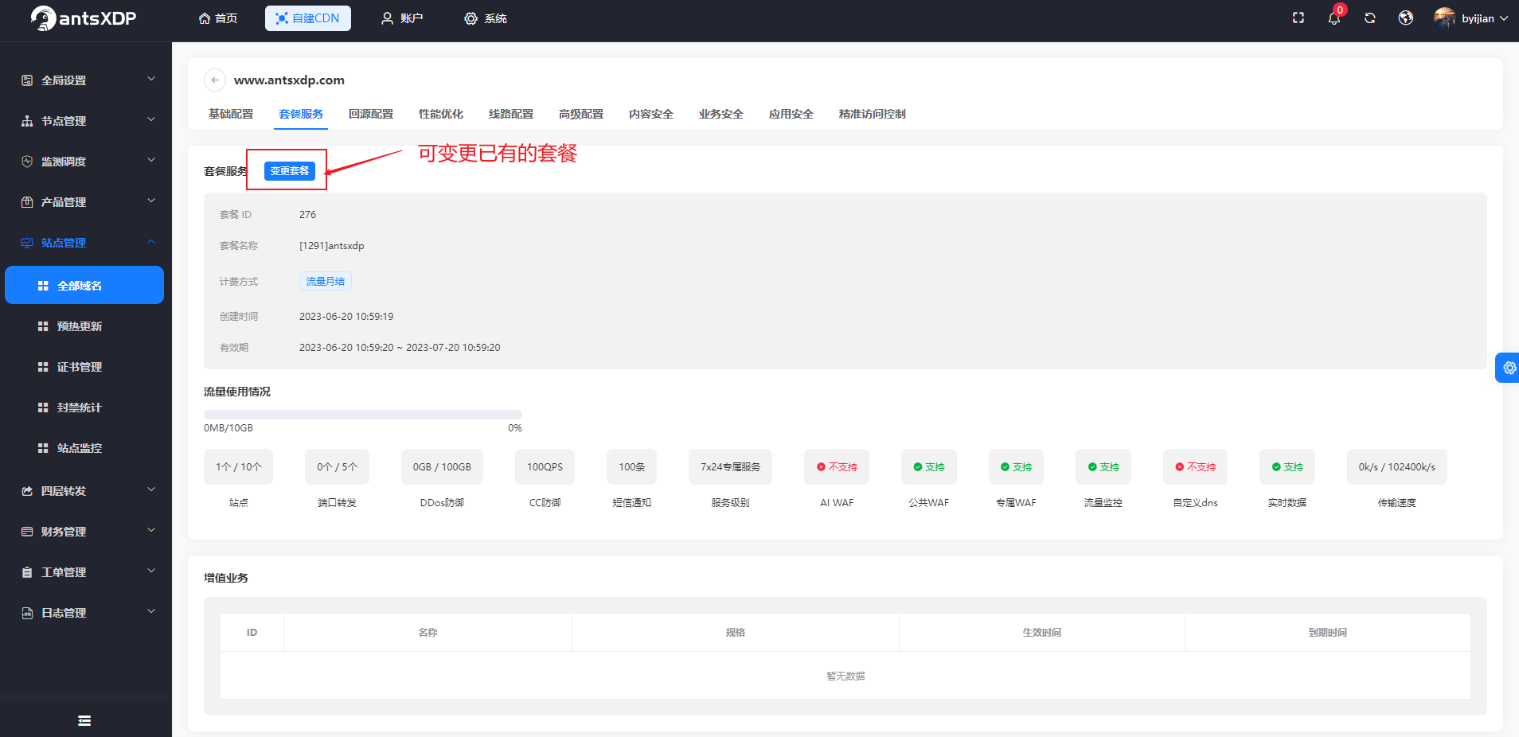This screenshot has width=1519, height=737.
Task: Switch to the 基础配置 tab
Action: coord(231,114)
